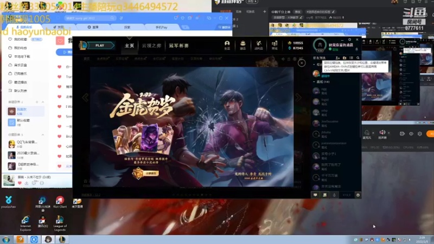Click the microphone icon in streaming tool
The height and width of the screenshot is (244, 434).
[x=367, y=132]
